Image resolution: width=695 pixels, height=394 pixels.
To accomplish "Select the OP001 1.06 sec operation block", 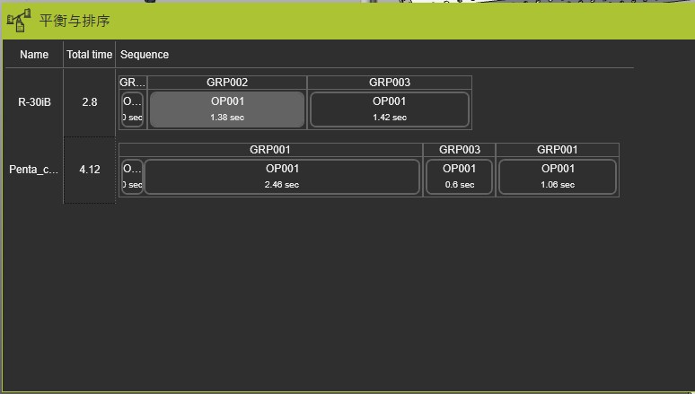I will [x=558, y=176].
